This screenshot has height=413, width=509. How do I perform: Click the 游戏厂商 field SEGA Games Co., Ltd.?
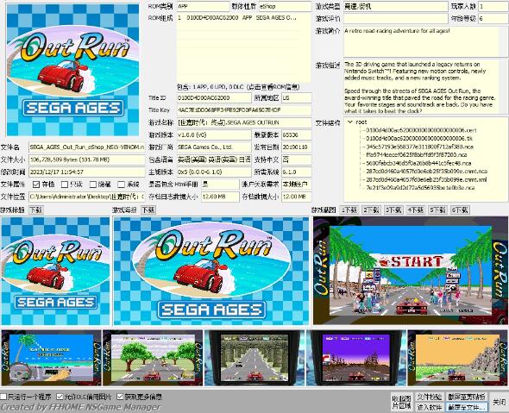(x=214, y=147)
